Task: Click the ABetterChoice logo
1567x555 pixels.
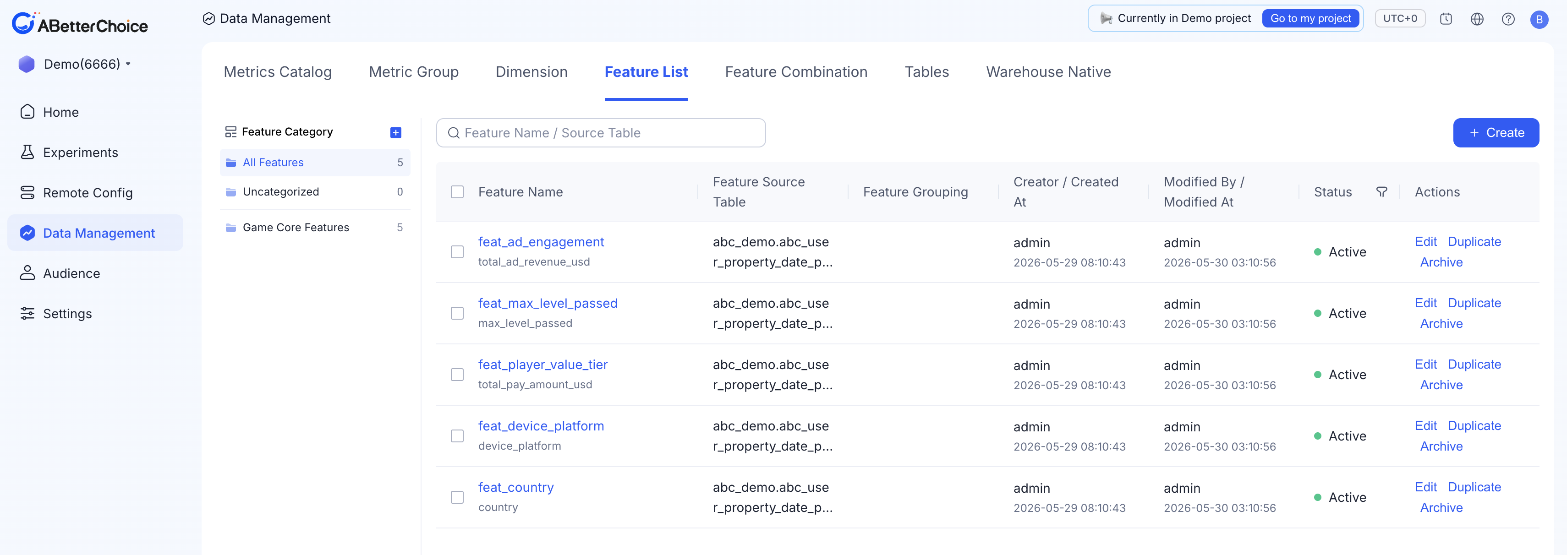Action: coord(80,24)
